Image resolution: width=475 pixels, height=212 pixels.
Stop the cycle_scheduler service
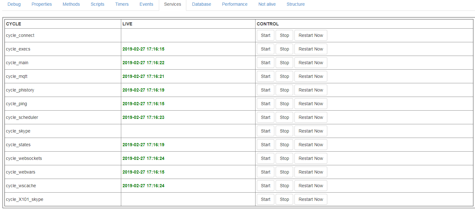[284, 117]
